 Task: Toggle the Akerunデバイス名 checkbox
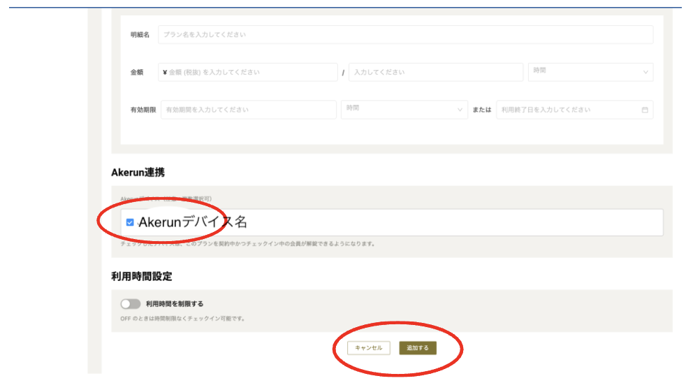(x=130, y=222)
